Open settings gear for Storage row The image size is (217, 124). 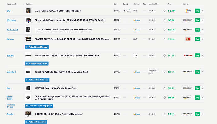tap(164, 56)
